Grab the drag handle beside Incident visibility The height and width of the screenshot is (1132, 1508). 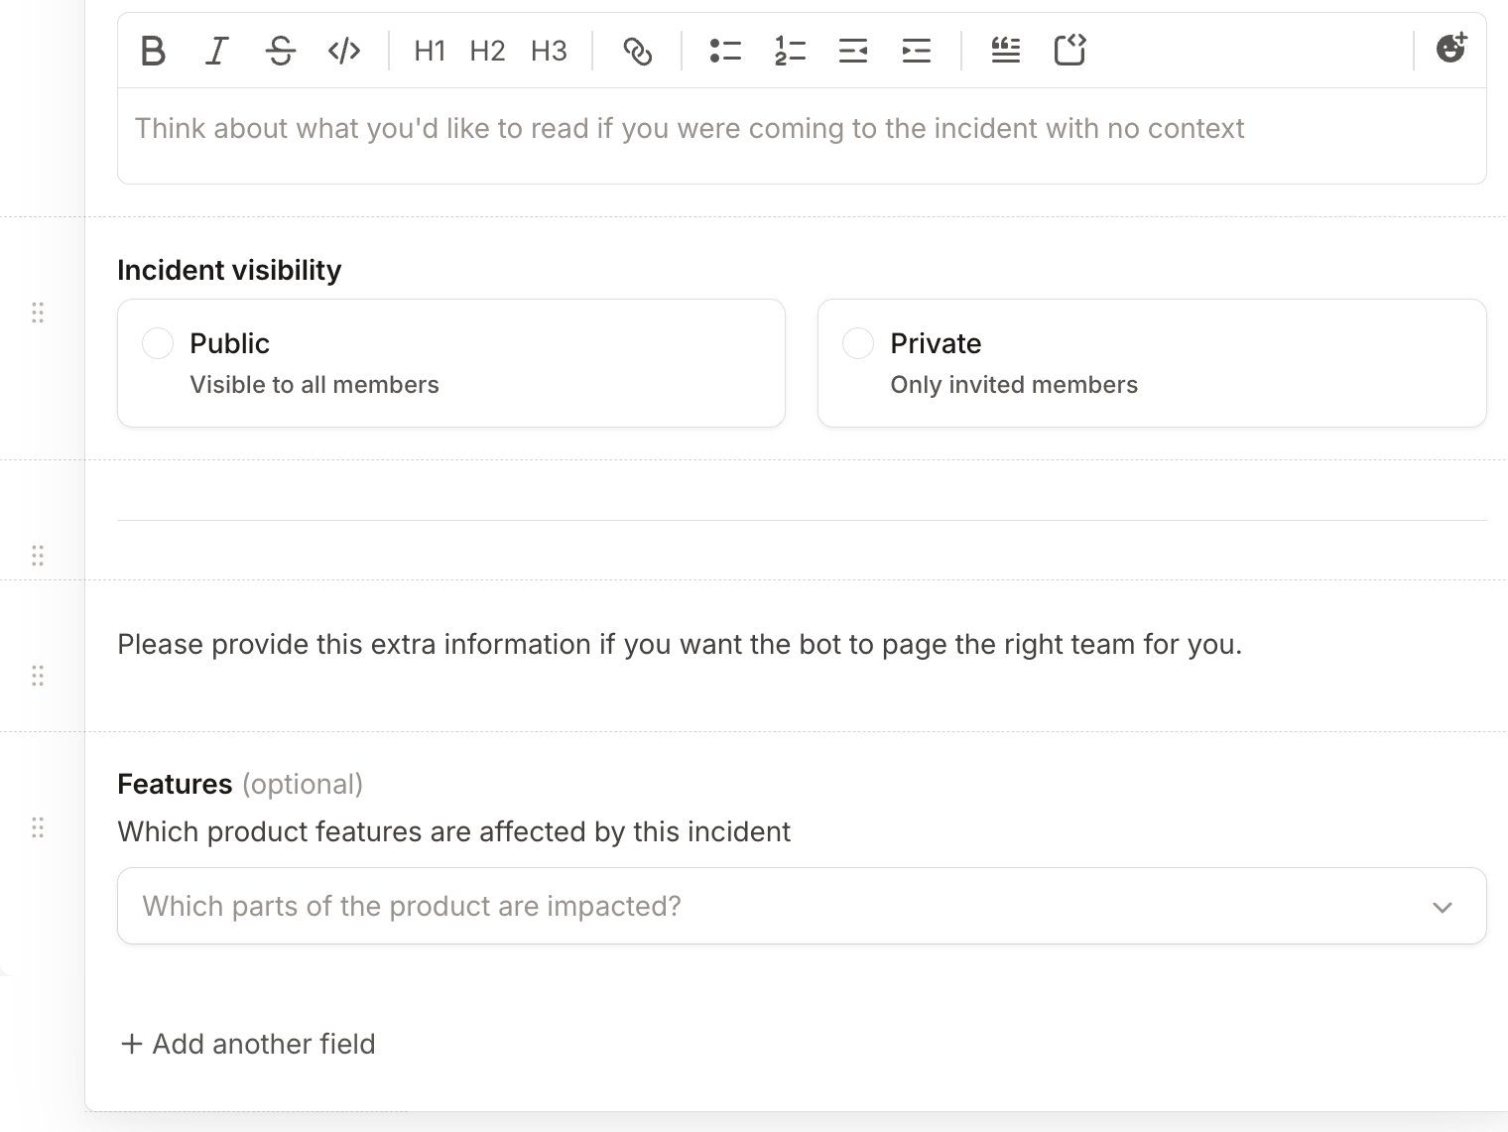pos(38,314)
